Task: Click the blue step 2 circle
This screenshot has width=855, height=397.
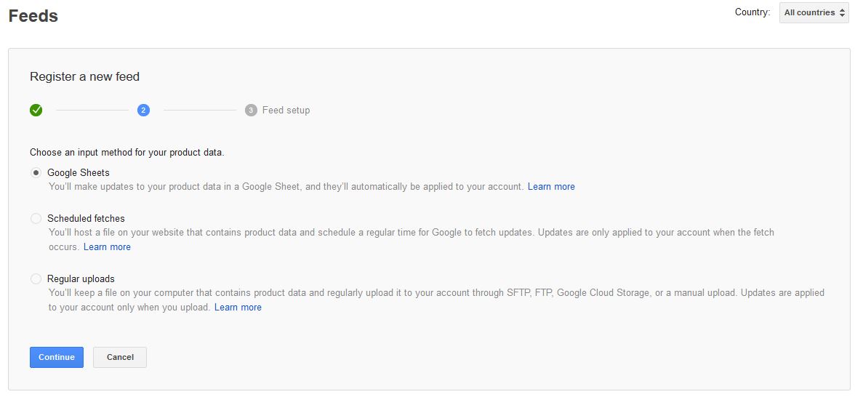Action: tap(143, 111)
